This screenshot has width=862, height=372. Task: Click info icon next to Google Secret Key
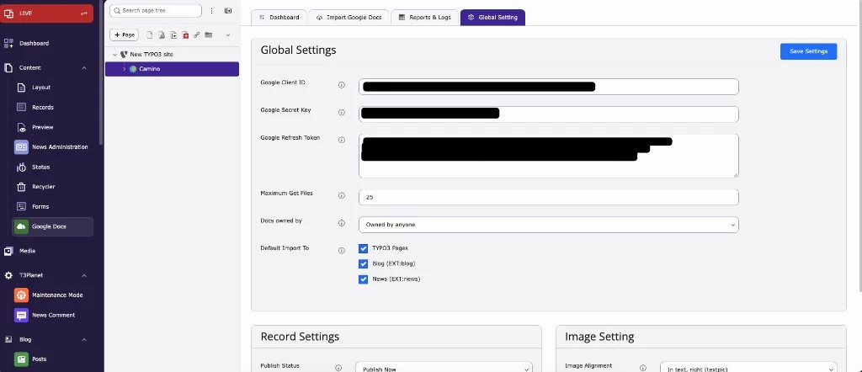[342, 113]
